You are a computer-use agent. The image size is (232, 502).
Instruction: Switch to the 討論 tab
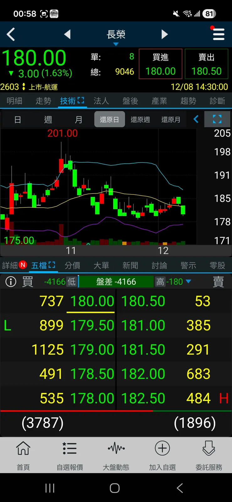pos(159,266)
